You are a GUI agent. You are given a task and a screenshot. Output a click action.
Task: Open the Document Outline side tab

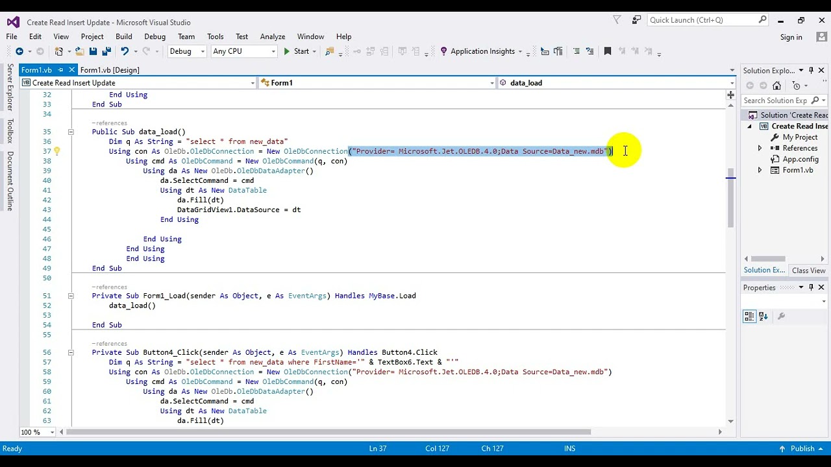click(x=10, y=181)
